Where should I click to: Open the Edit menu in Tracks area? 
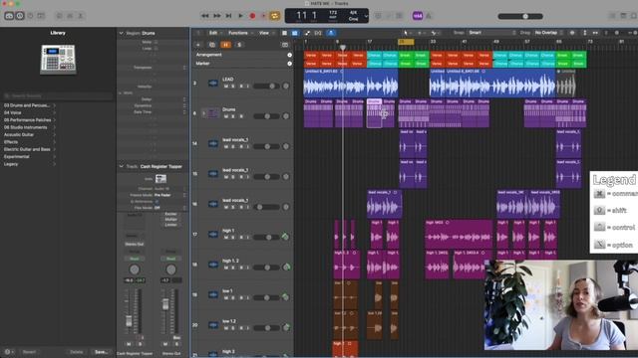pyautogui.click(x=213, y=33)
